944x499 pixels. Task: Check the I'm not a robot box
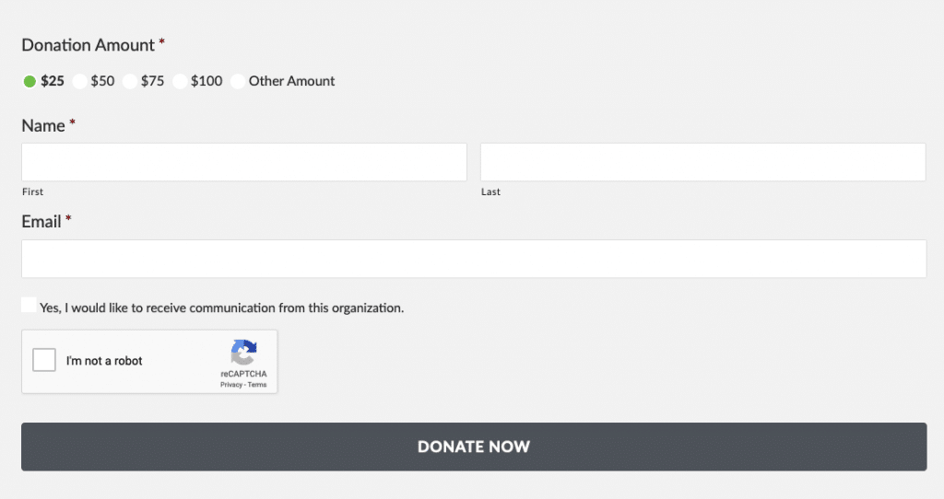[x=44, y=360]
